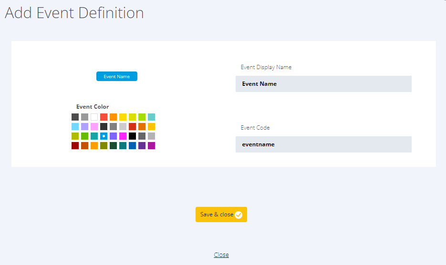Select the pale sky-blue swatch

point(75,126)
